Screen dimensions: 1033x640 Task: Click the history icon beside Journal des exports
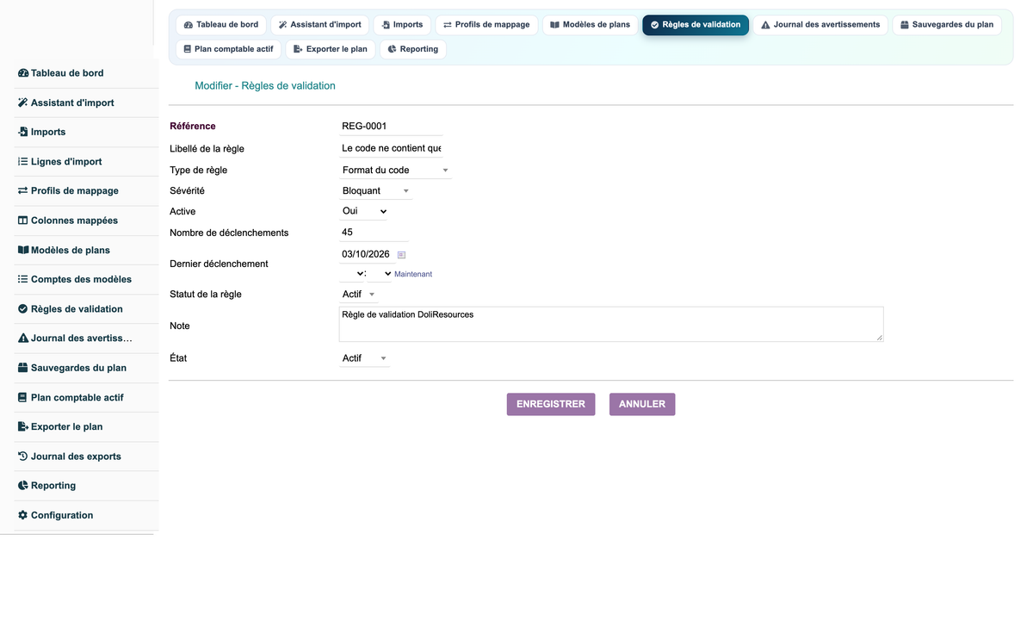coord(23,457)
